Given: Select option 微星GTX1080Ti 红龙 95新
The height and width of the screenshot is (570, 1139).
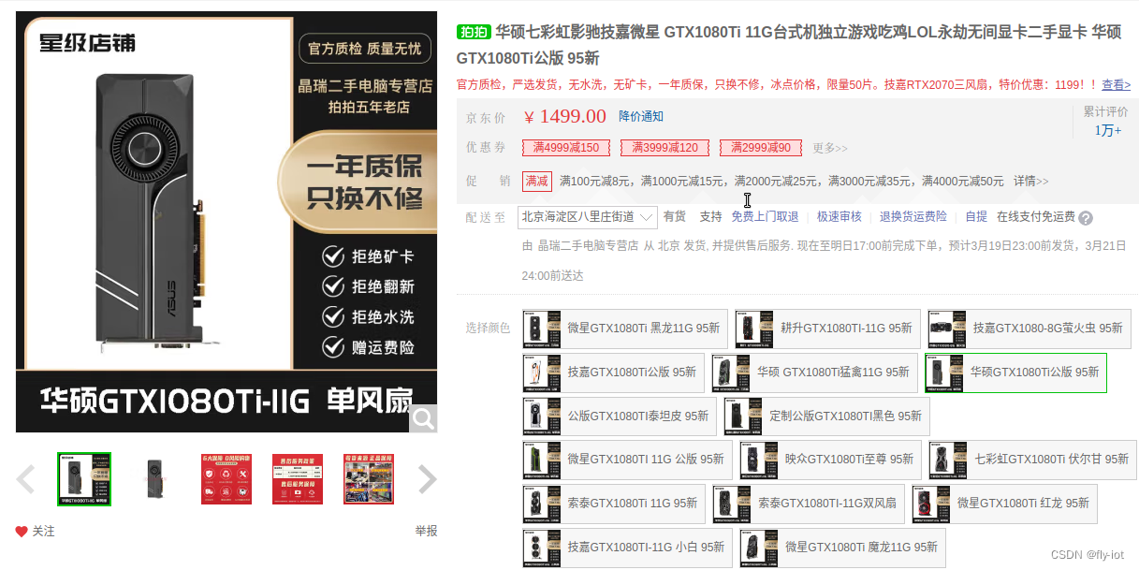Looking at the screenshot, I should (x=1004, y=504).
